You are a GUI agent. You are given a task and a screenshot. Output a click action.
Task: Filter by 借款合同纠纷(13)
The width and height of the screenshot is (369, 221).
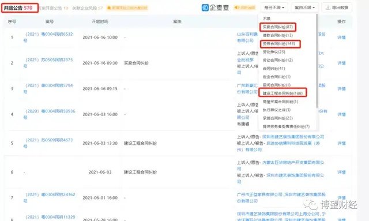pyautogui.click(x=278, y=35)
